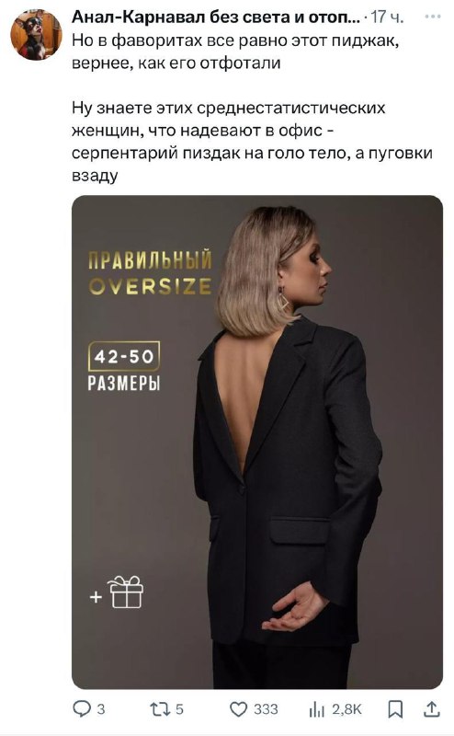Click the view count 2,8K
The width and height of the screenshot is (454, 736).
coord(346,709)
